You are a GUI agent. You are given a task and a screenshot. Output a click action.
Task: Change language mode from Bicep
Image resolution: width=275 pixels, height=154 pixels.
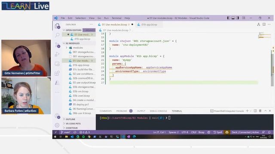point(202,132)
